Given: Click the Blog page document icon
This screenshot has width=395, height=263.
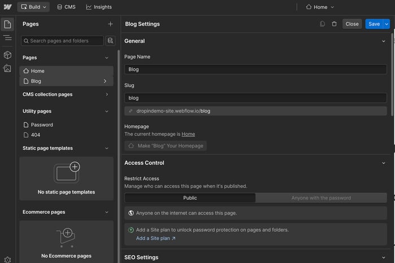Looking at the screenshot, I should 26,81.
